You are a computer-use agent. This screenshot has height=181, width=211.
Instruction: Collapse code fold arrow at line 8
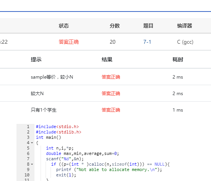pos(32,164)
